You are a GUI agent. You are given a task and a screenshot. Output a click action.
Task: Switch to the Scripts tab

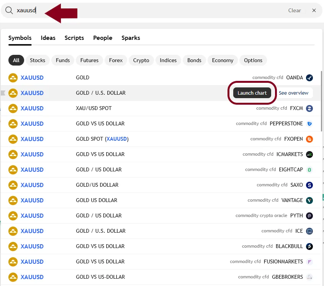(x=74, y=38)
